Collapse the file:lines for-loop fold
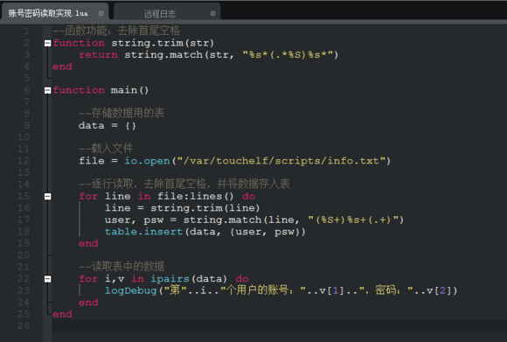The height and width of the screenshot is (342, 507). point(47,197)
